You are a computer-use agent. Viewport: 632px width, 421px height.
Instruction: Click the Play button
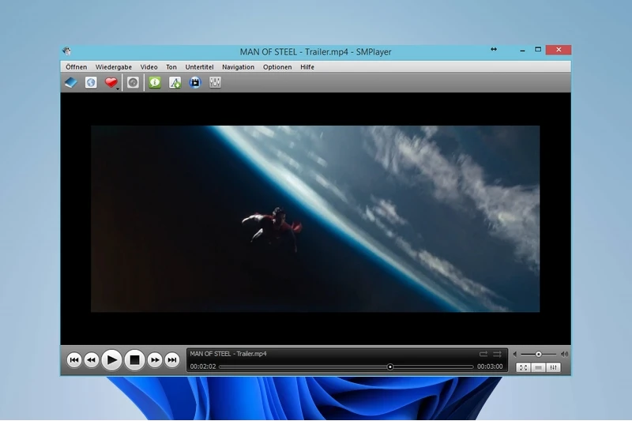tap(111, 359)
